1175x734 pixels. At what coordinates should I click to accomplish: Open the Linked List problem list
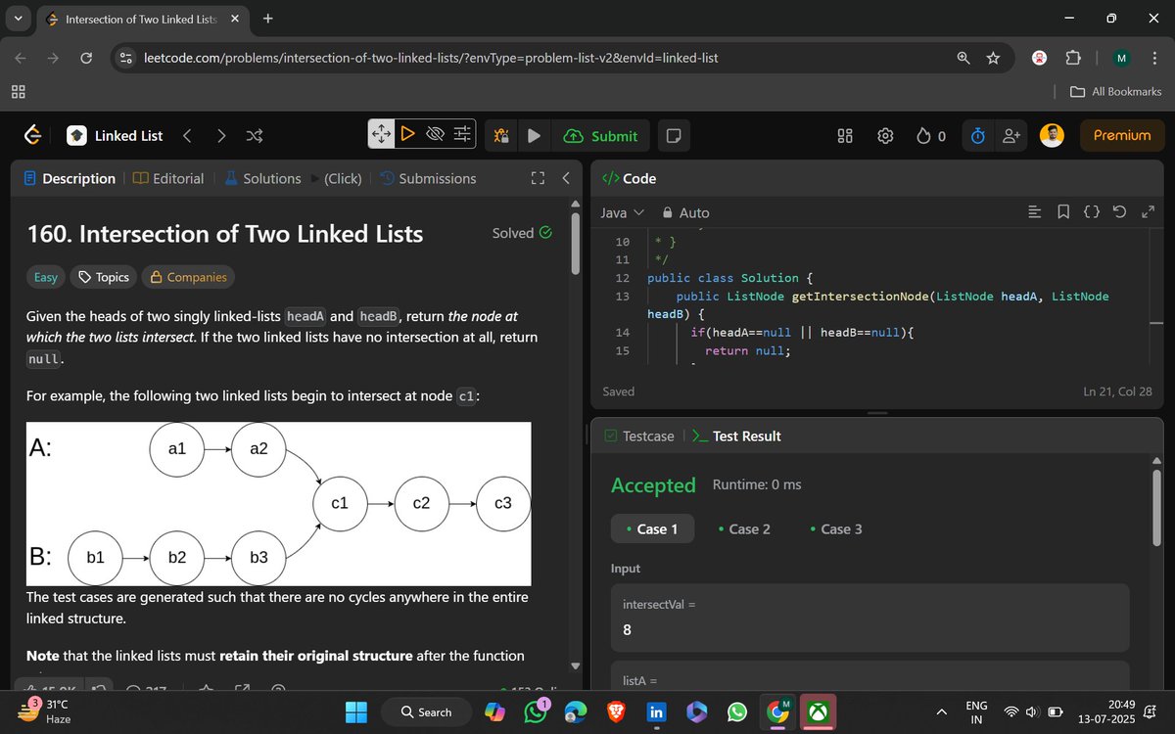coord(116,136)
